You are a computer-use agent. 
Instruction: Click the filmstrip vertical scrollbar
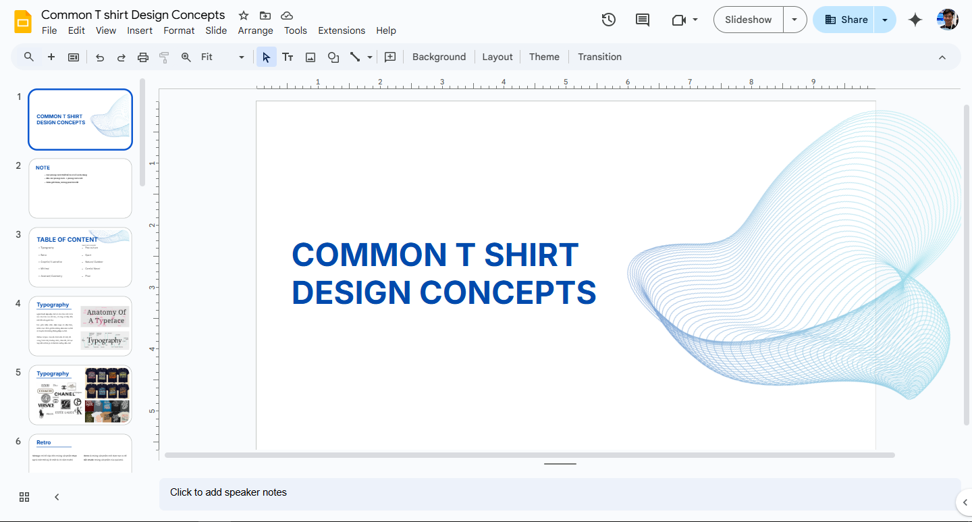(x=142, y=132)
